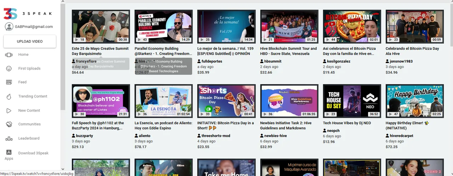Click the author icon next to hbsummit
Screen dimensions: 453x176
click(x=262, y=61)
